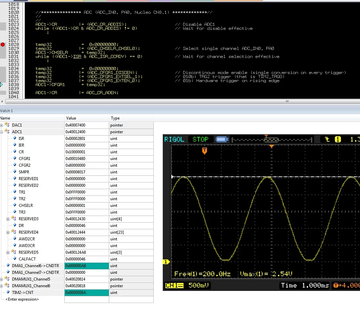Select the DR register row
Viewport: 360px width, 311px height.
click(x=77, y=225)
